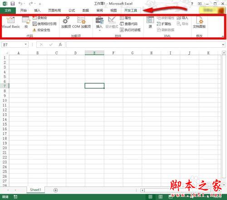Screen dimensions: 227x200
Task: Click the 就绪 ready status text
Action: point(5,197)
